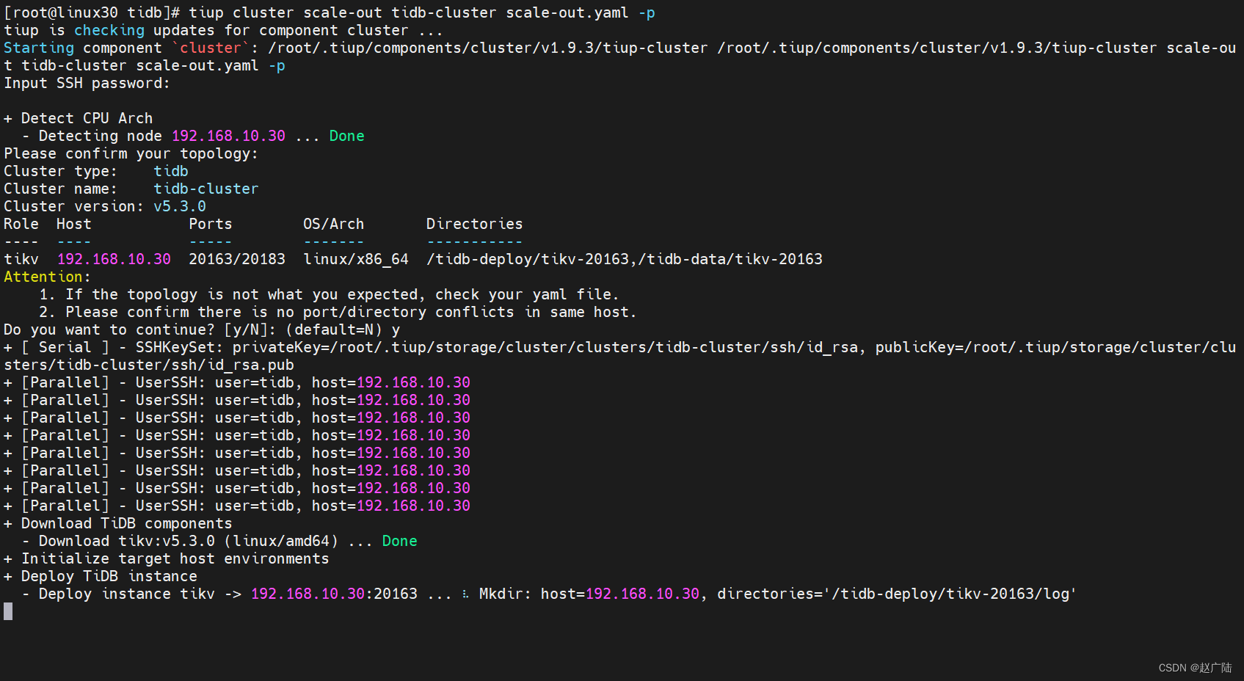Click the Cluster version value 'v5.3.0'
This screenshot has width=1244, height=681.
(x=180, y=206)
